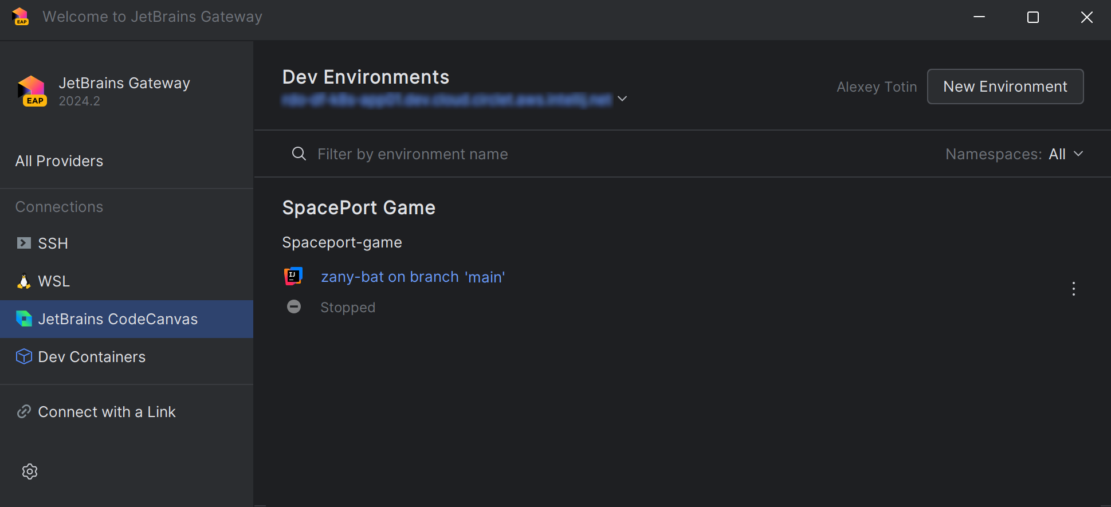Screen dimensions: 1111x507
Task: Select All Providers in sidebar
Action: click(60, 161)
